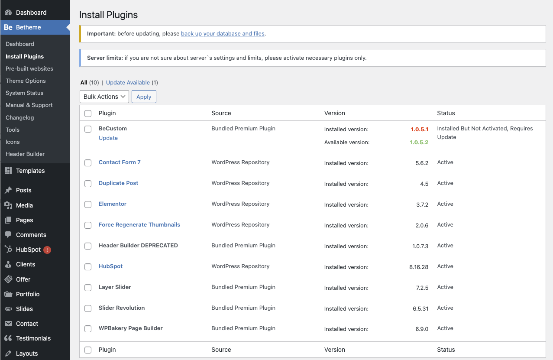
Task: Click the Layouts pencil icon
Action: pyautogui.click(x=8, y=354)
